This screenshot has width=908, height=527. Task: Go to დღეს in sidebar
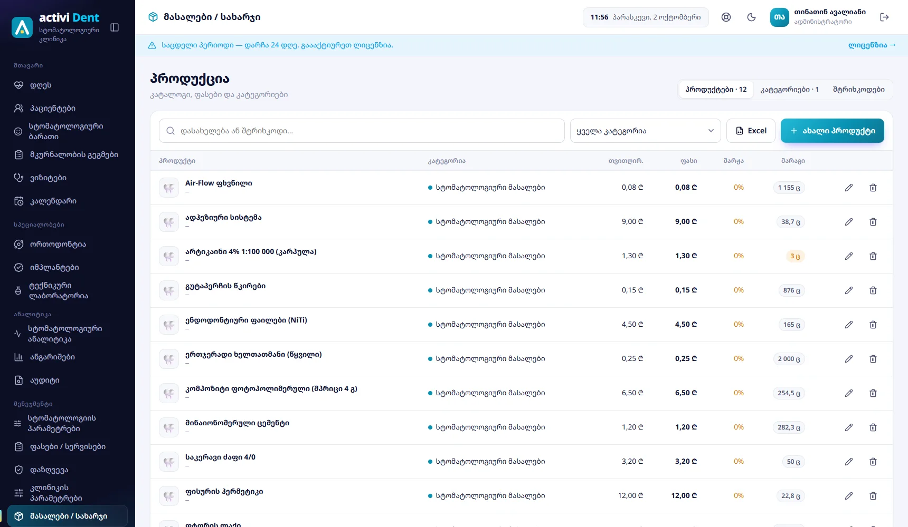[68, 85]
